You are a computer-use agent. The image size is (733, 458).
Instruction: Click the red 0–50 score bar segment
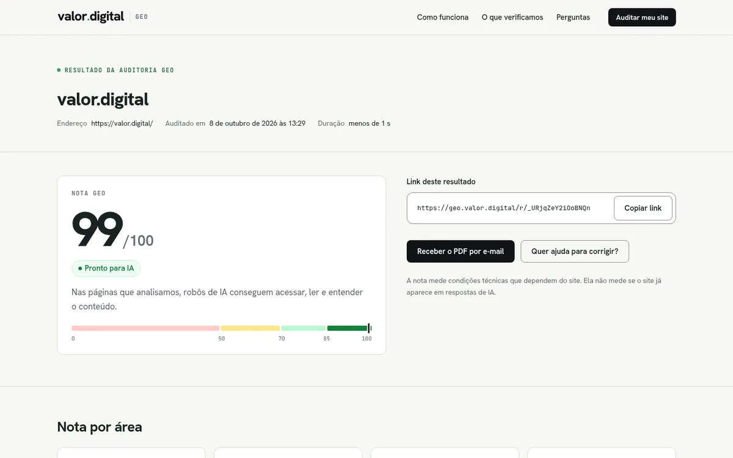click(x=145, y=329)
